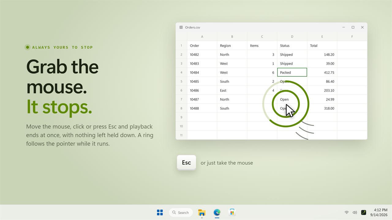Click the Shipped status for order 10483

[x=292, y=64]
